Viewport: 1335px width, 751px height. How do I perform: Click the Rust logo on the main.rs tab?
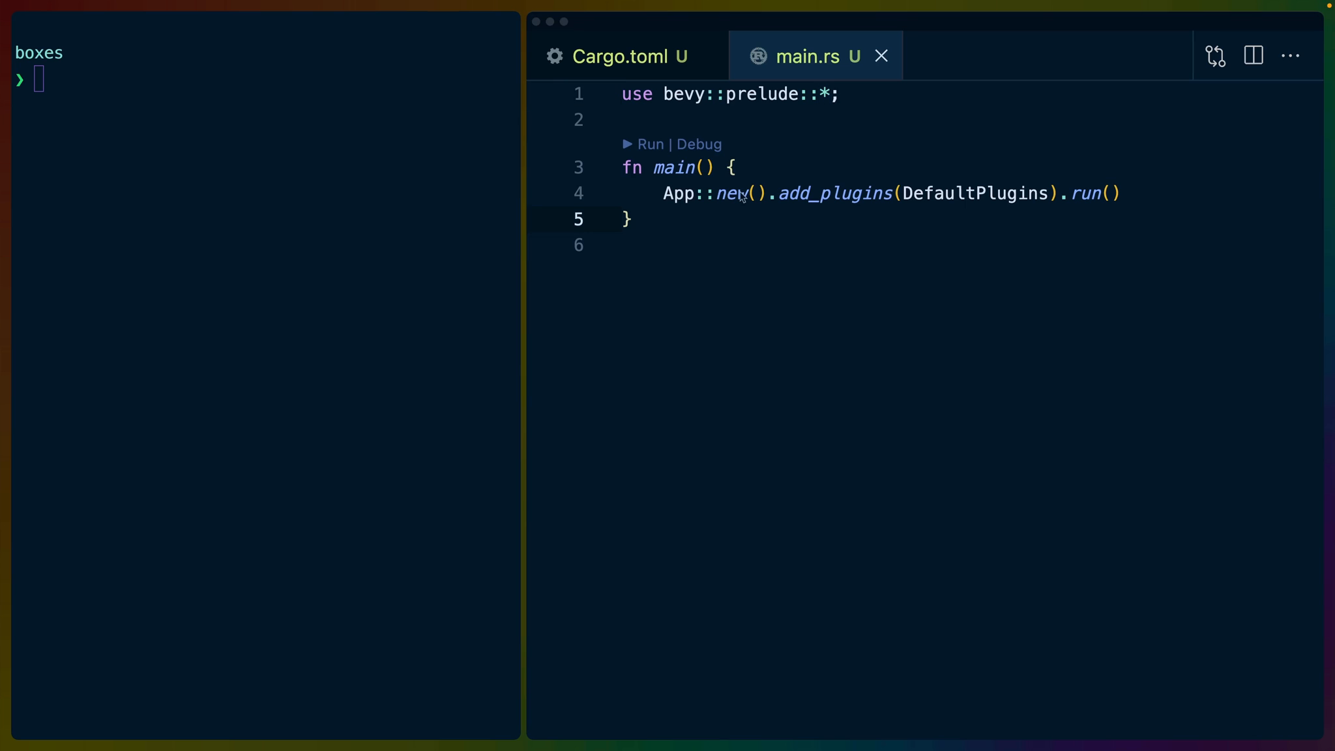[x=758, y=56]
